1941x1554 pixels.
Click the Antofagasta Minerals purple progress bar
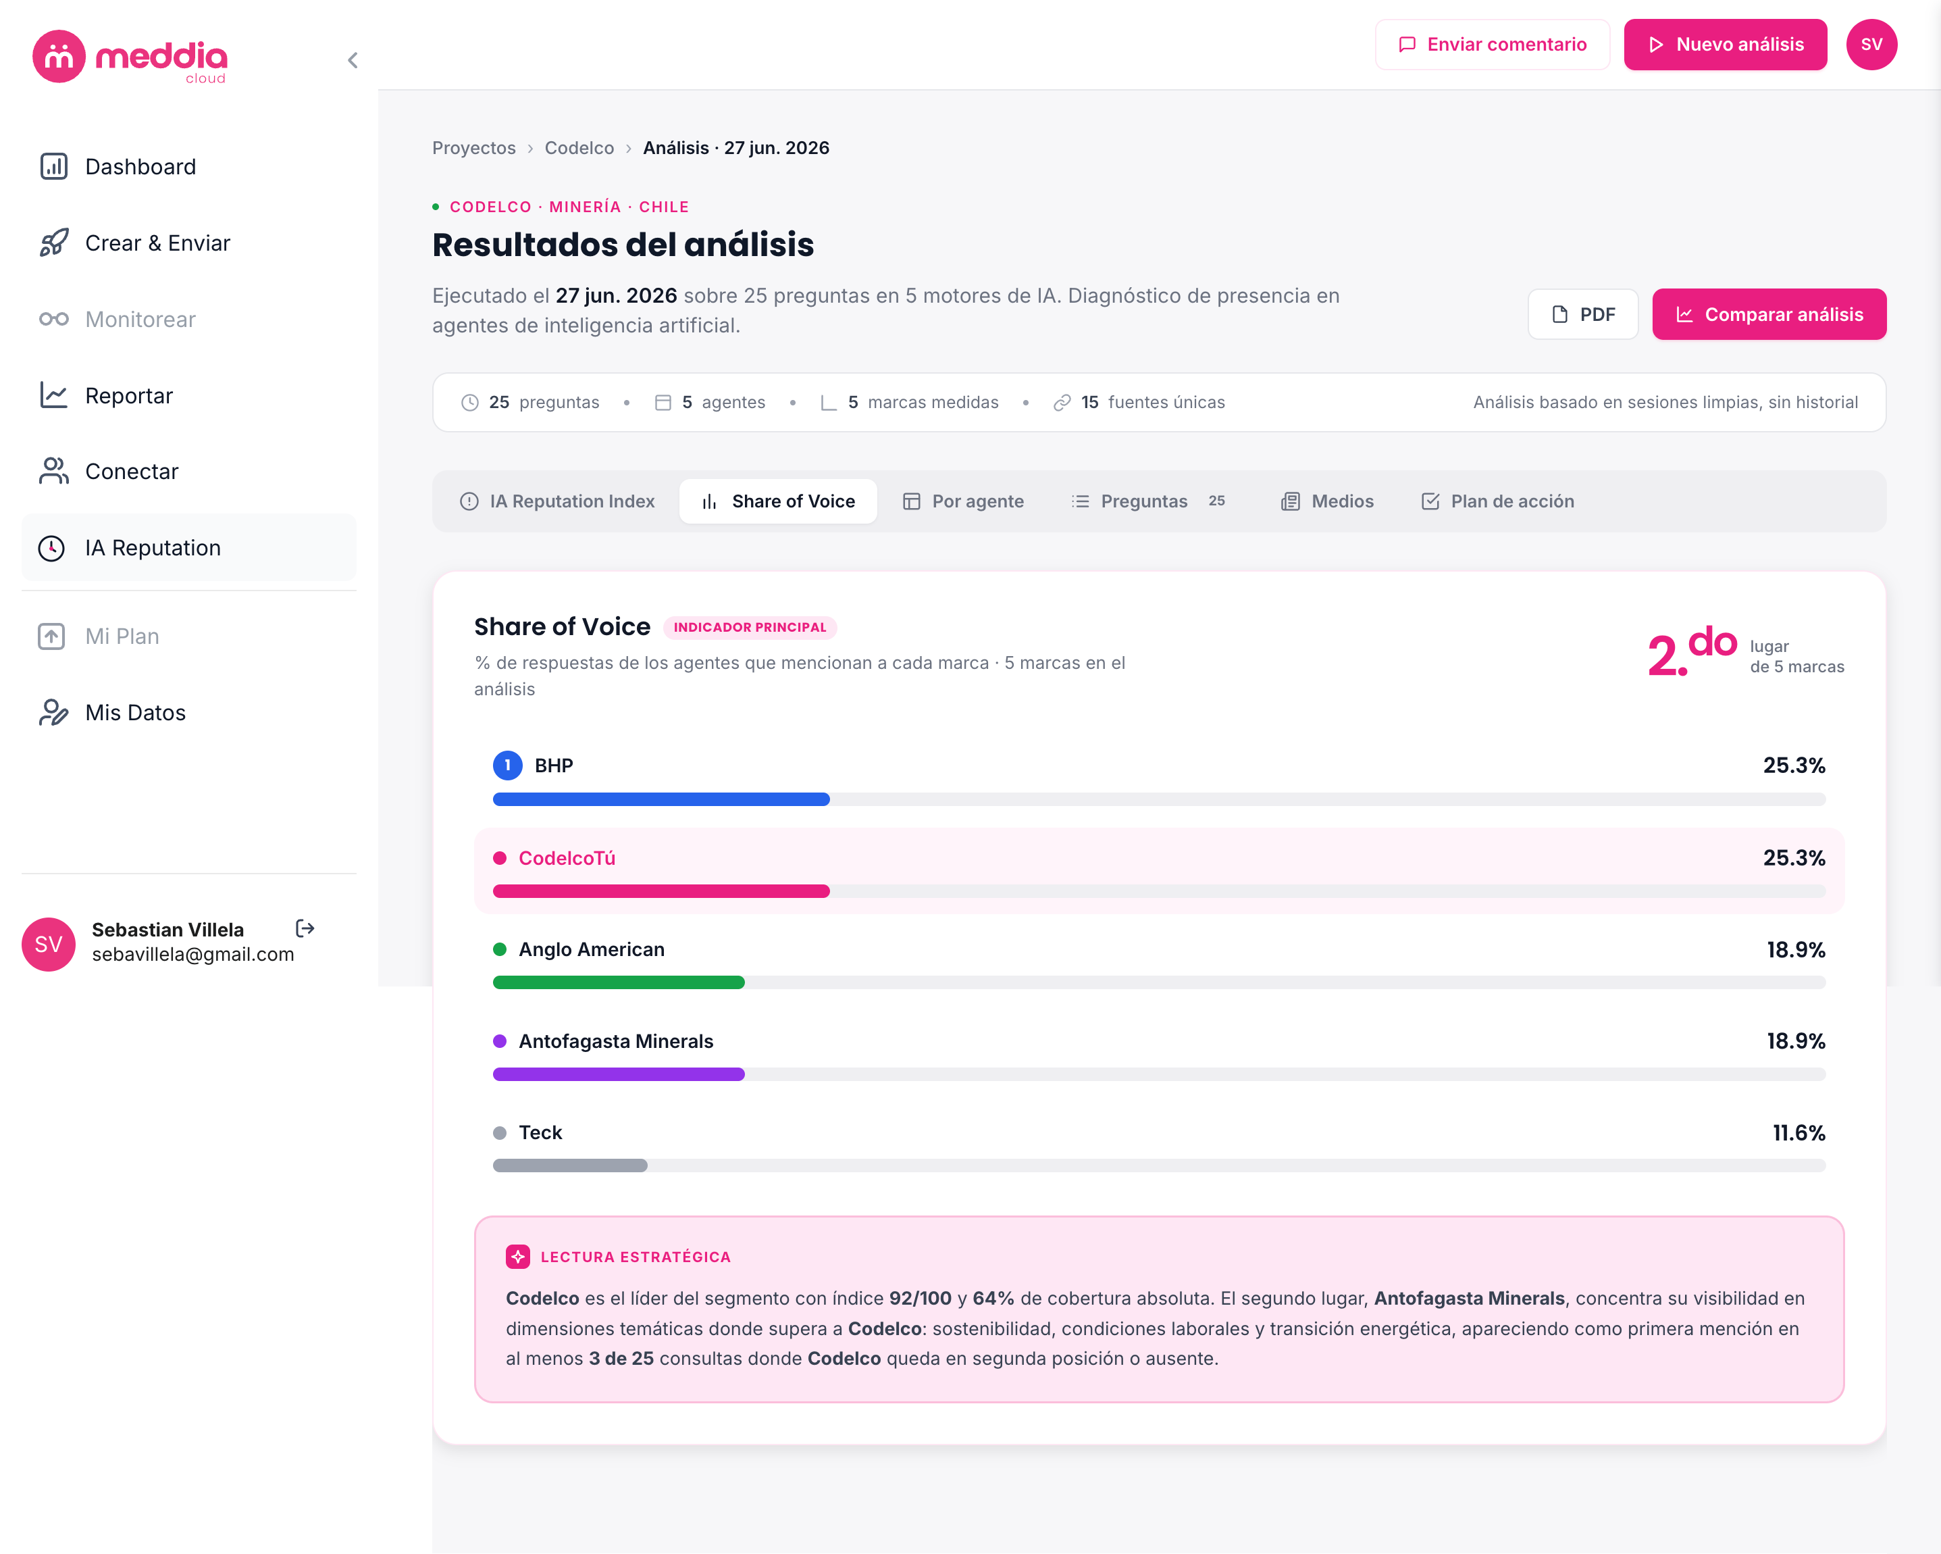(619, 1074)
